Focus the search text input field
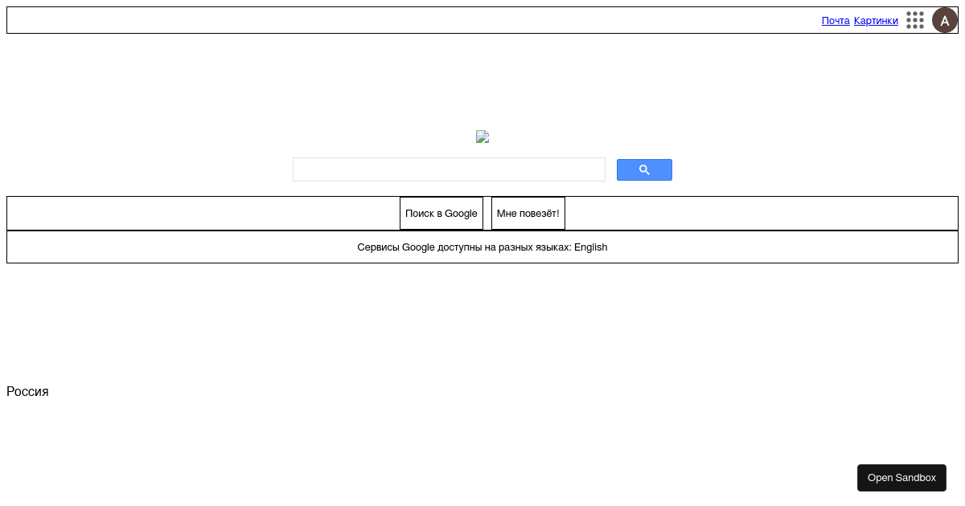This screenshot has height=506, width=965. coord(449,169)
